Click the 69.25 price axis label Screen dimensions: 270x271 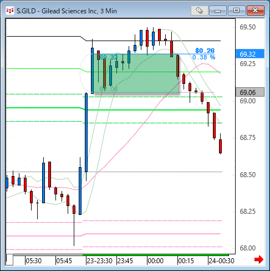(x=248, y=64)
